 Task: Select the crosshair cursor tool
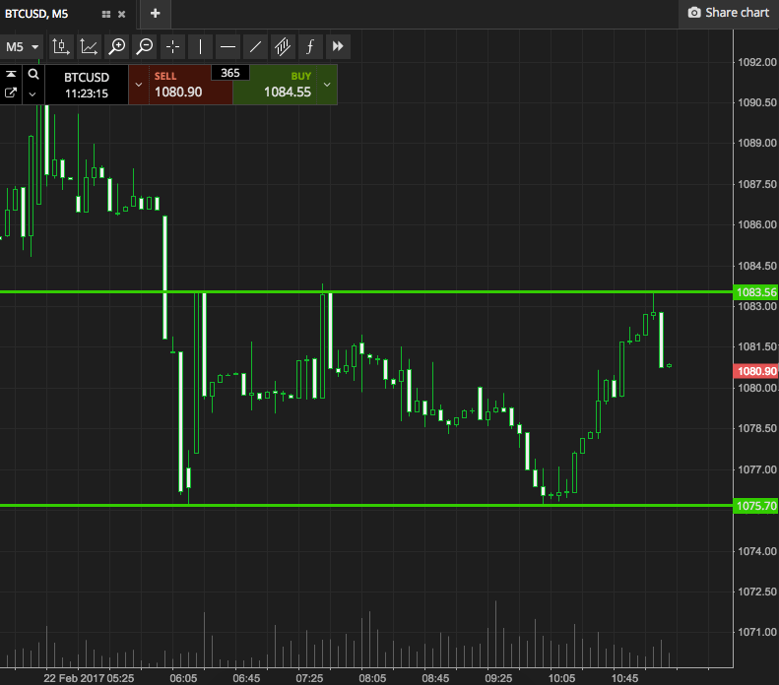(x=173, y=46)
